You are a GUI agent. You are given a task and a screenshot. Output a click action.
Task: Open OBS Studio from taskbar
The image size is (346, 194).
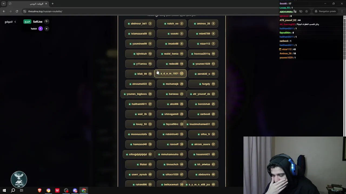[x=66, y=190]
